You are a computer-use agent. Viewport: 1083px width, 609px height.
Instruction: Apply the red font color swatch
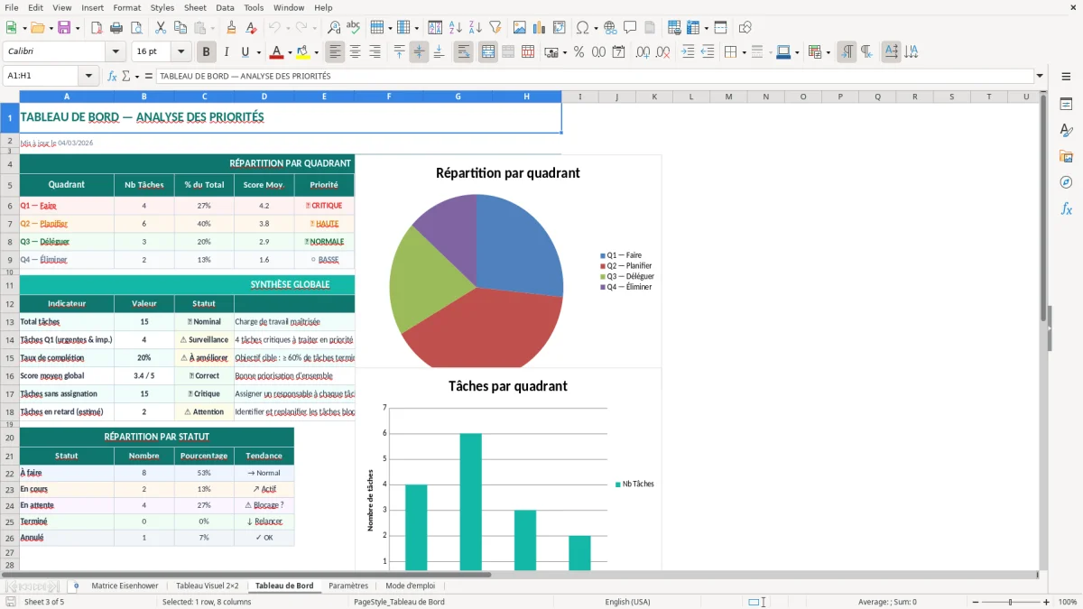pyautogui.click(x=277, y=52)
